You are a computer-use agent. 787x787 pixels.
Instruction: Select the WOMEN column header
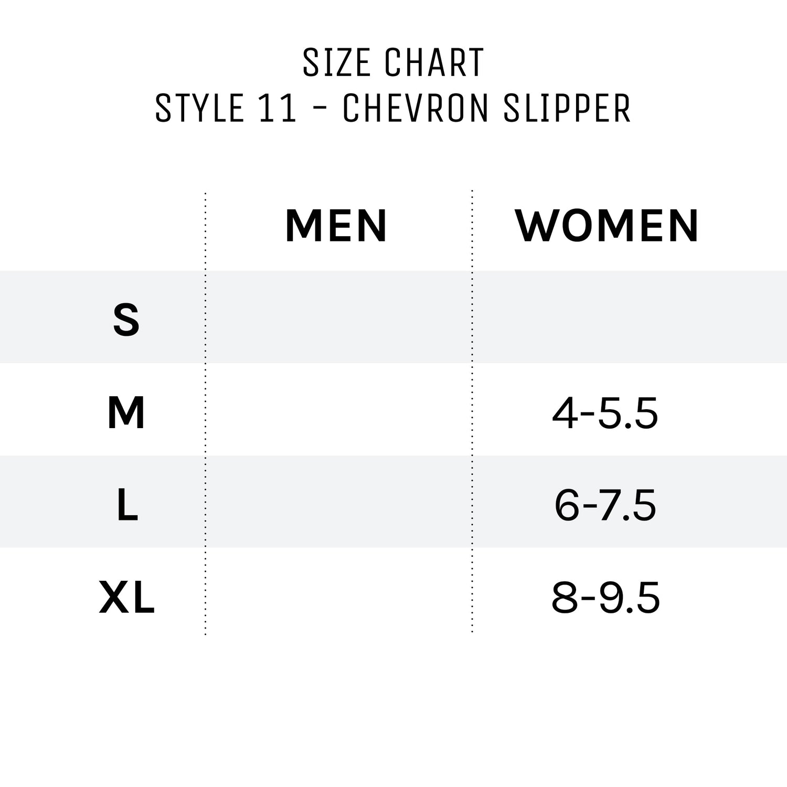pyautogui.click(x=607, y=226)
